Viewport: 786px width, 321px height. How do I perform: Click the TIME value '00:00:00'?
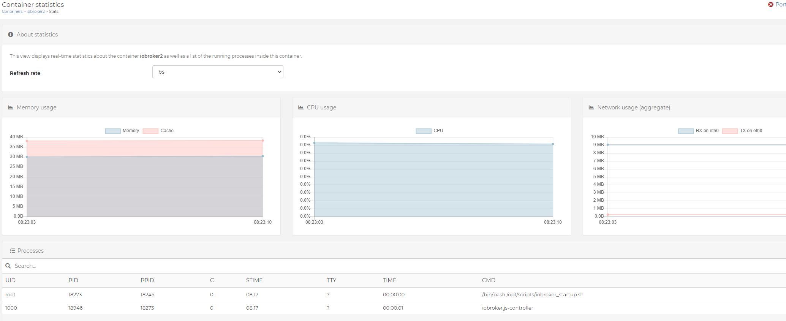click(394, 294)
